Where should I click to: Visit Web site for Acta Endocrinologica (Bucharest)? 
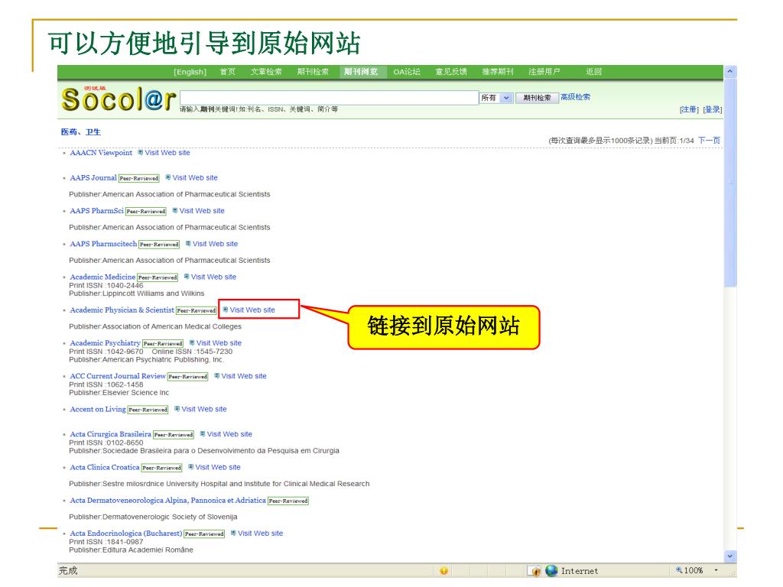click(260, 533)
